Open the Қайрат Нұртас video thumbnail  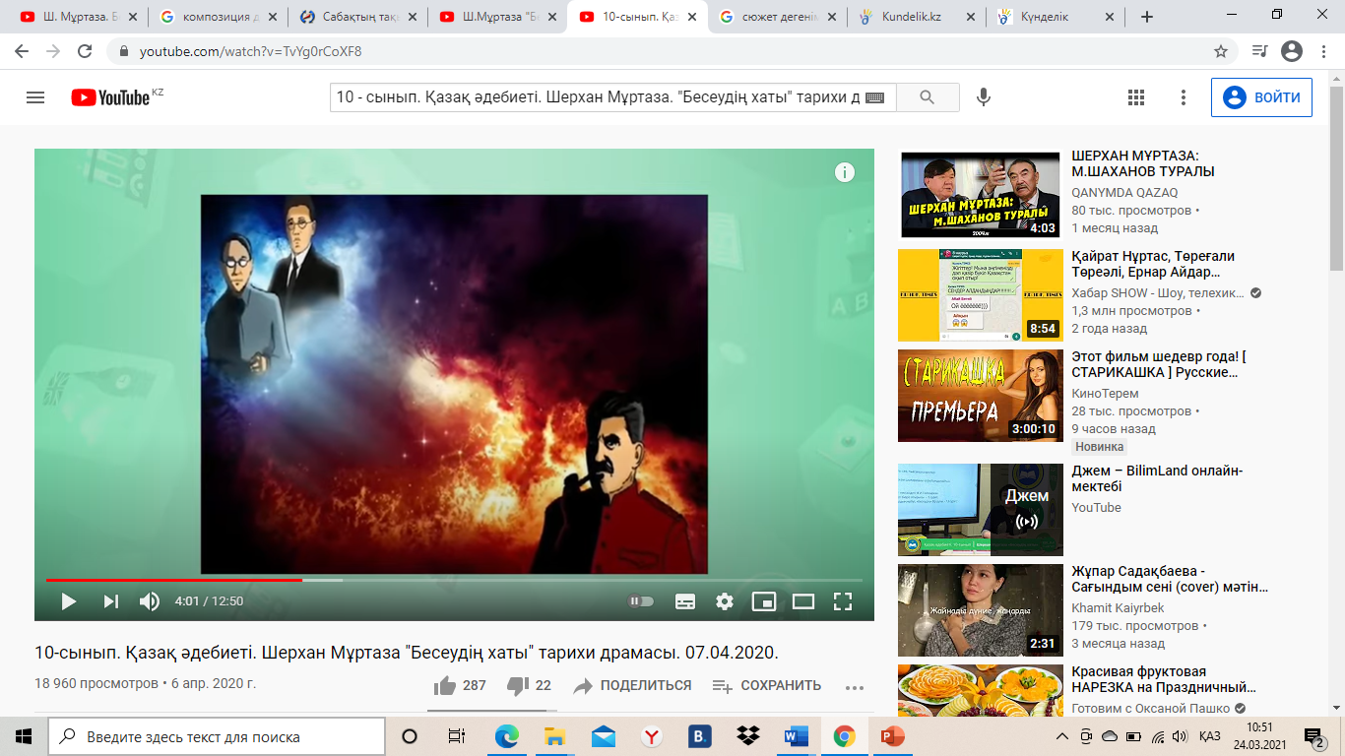981,295
